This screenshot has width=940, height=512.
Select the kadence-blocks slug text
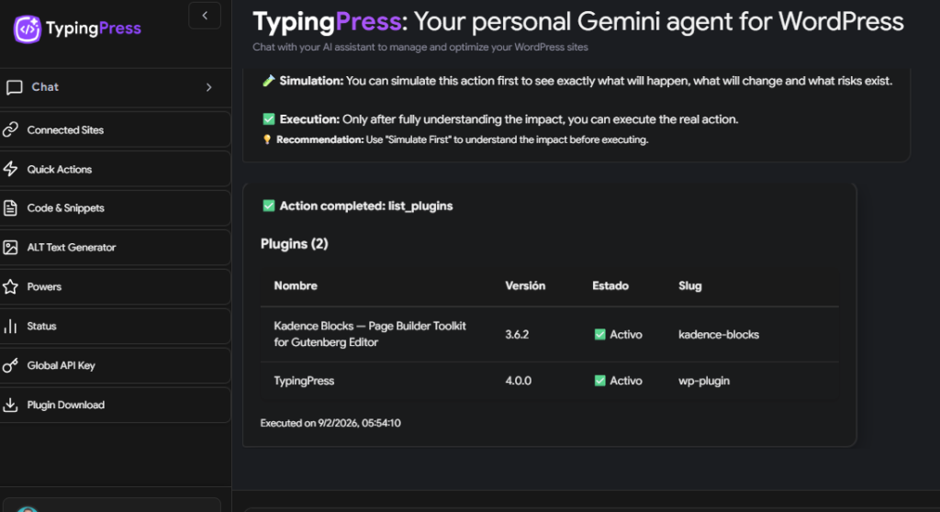[719, 335]
